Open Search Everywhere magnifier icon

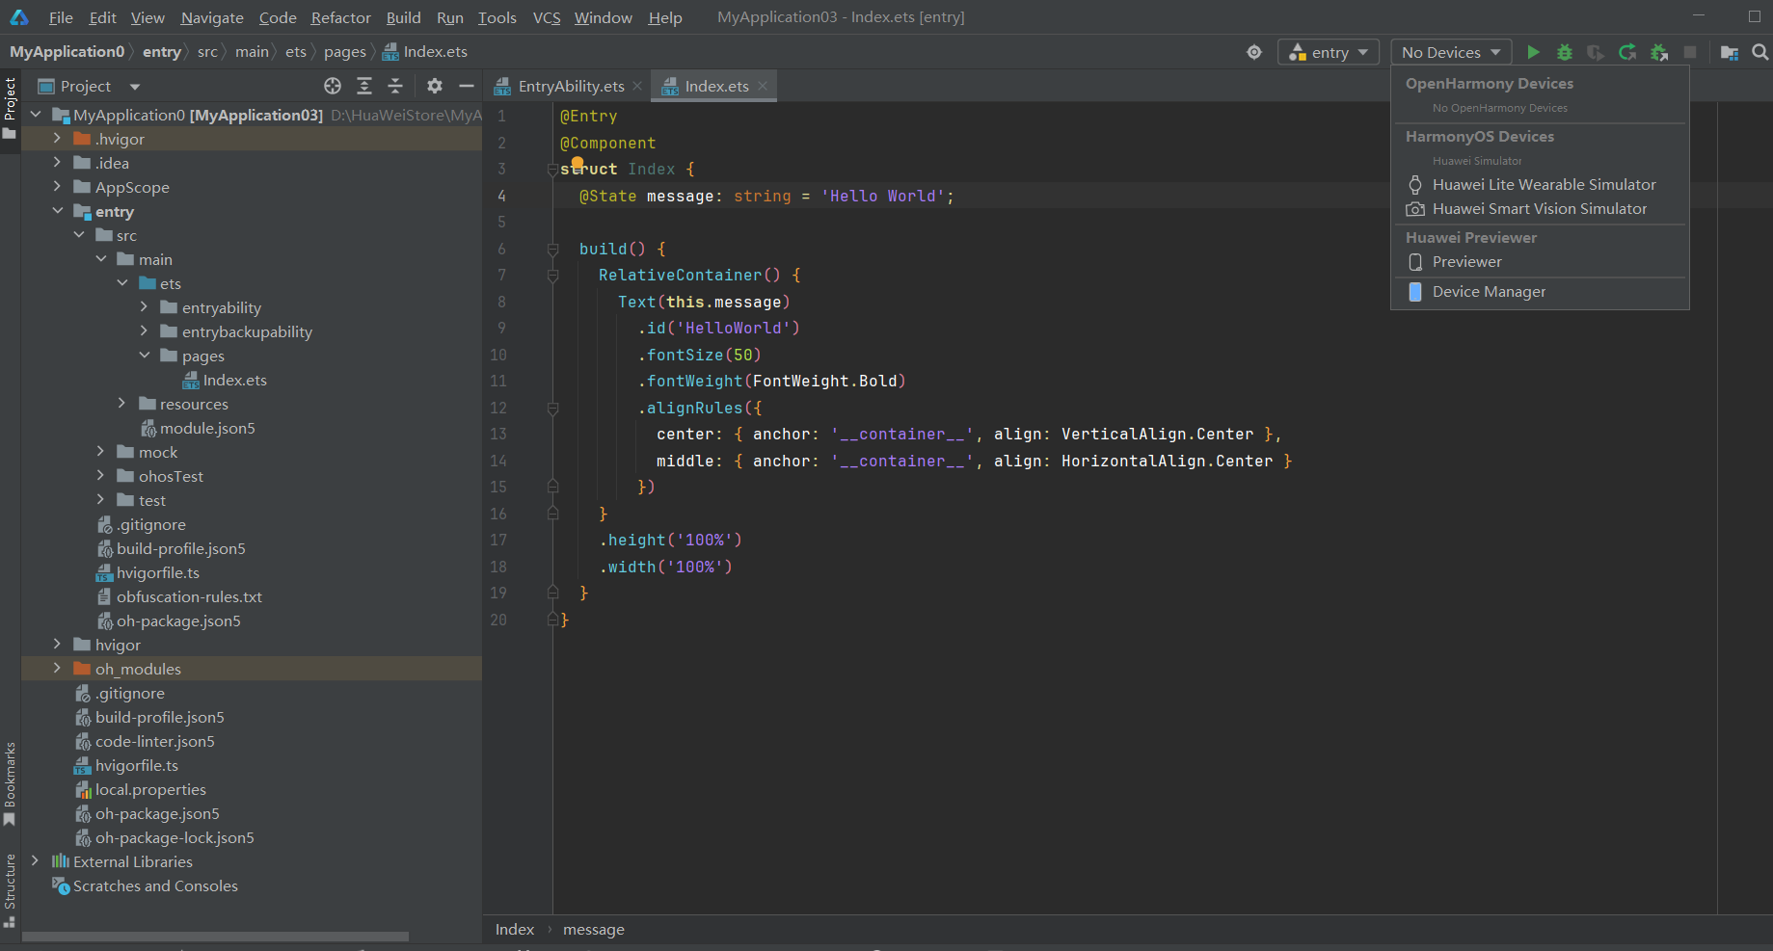(1760, 52)
